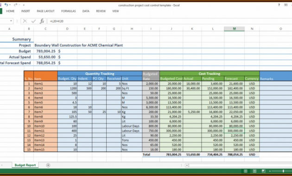
Task: Click the formula Cancel X icon
Action: point(25,21)
